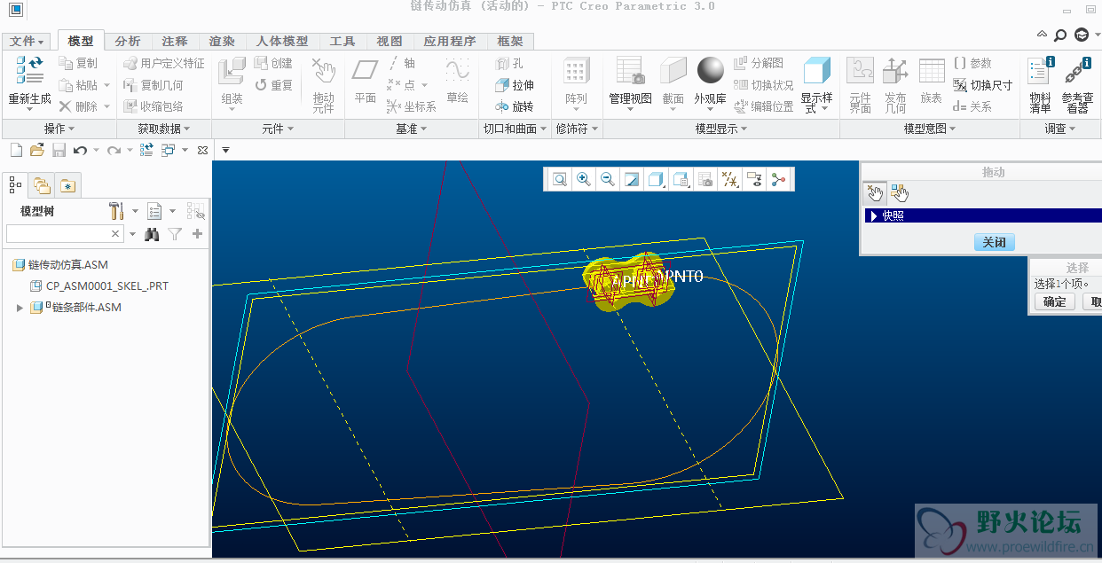This screenshot has width=1102, height=563.
Task: Click the Coordinate System (坐标系) tool
Action: (412, 106)
